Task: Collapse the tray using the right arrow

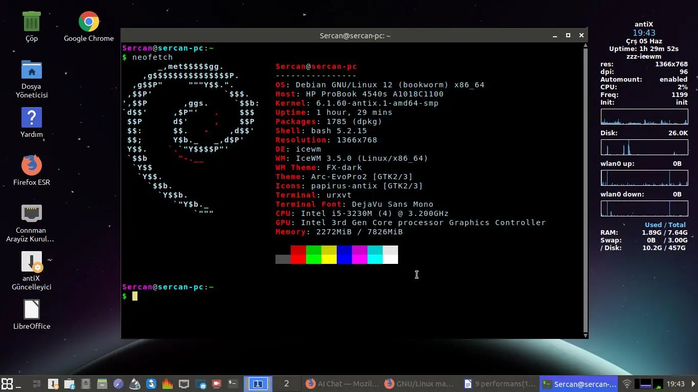Action: (693, 384)
